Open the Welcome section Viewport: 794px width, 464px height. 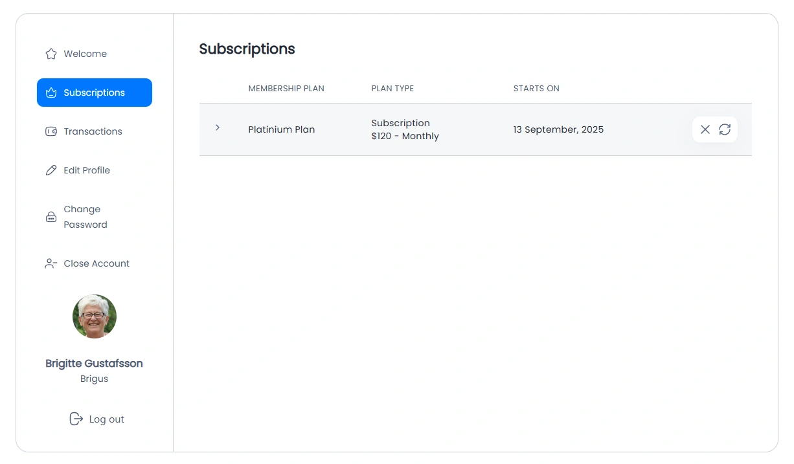85,54
